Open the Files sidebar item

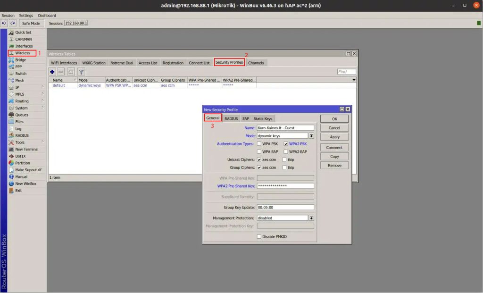click(19, 122)
